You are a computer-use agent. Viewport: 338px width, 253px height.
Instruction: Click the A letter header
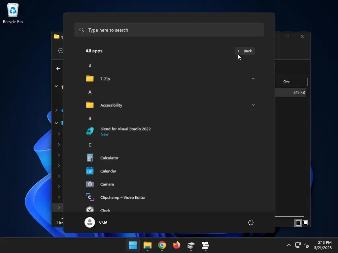click(90, 92)
